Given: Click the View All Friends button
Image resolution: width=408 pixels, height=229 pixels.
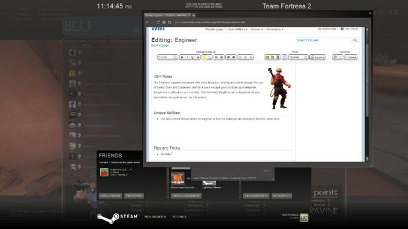Looking at the screenshot, I should pos(110,196).
